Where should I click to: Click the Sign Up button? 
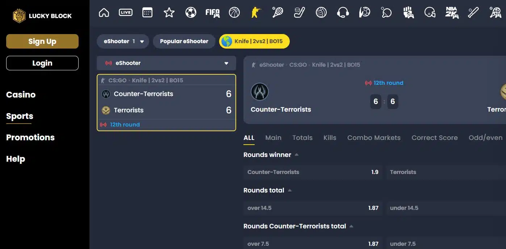[x=42, y=41]
